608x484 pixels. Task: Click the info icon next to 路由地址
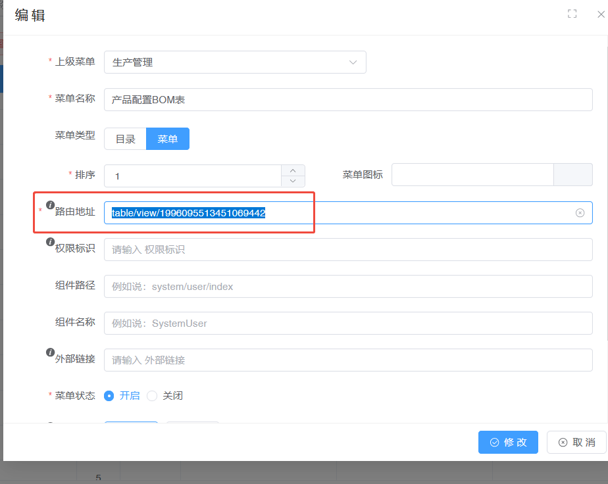50,205
